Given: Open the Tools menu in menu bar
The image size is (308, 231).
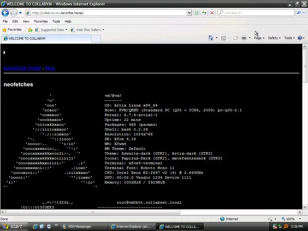Looking at the screenshot, I should [x=56, y=21].
